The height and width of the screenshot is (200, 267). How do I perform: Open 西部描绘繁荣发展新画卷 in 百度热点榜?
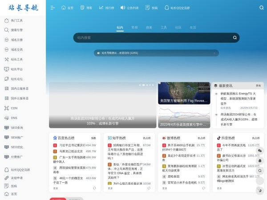point(69,170)
